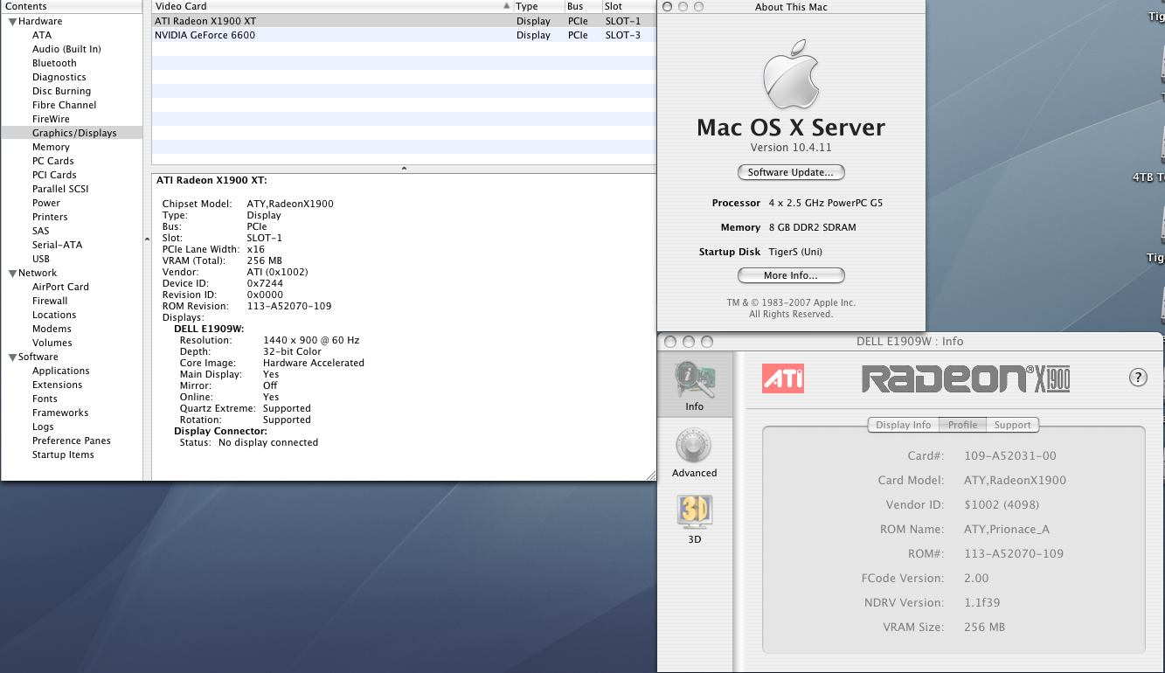The image size is (1165, 673).
Task: Select PC Cards in the Contents list
Action: point(53,161)
